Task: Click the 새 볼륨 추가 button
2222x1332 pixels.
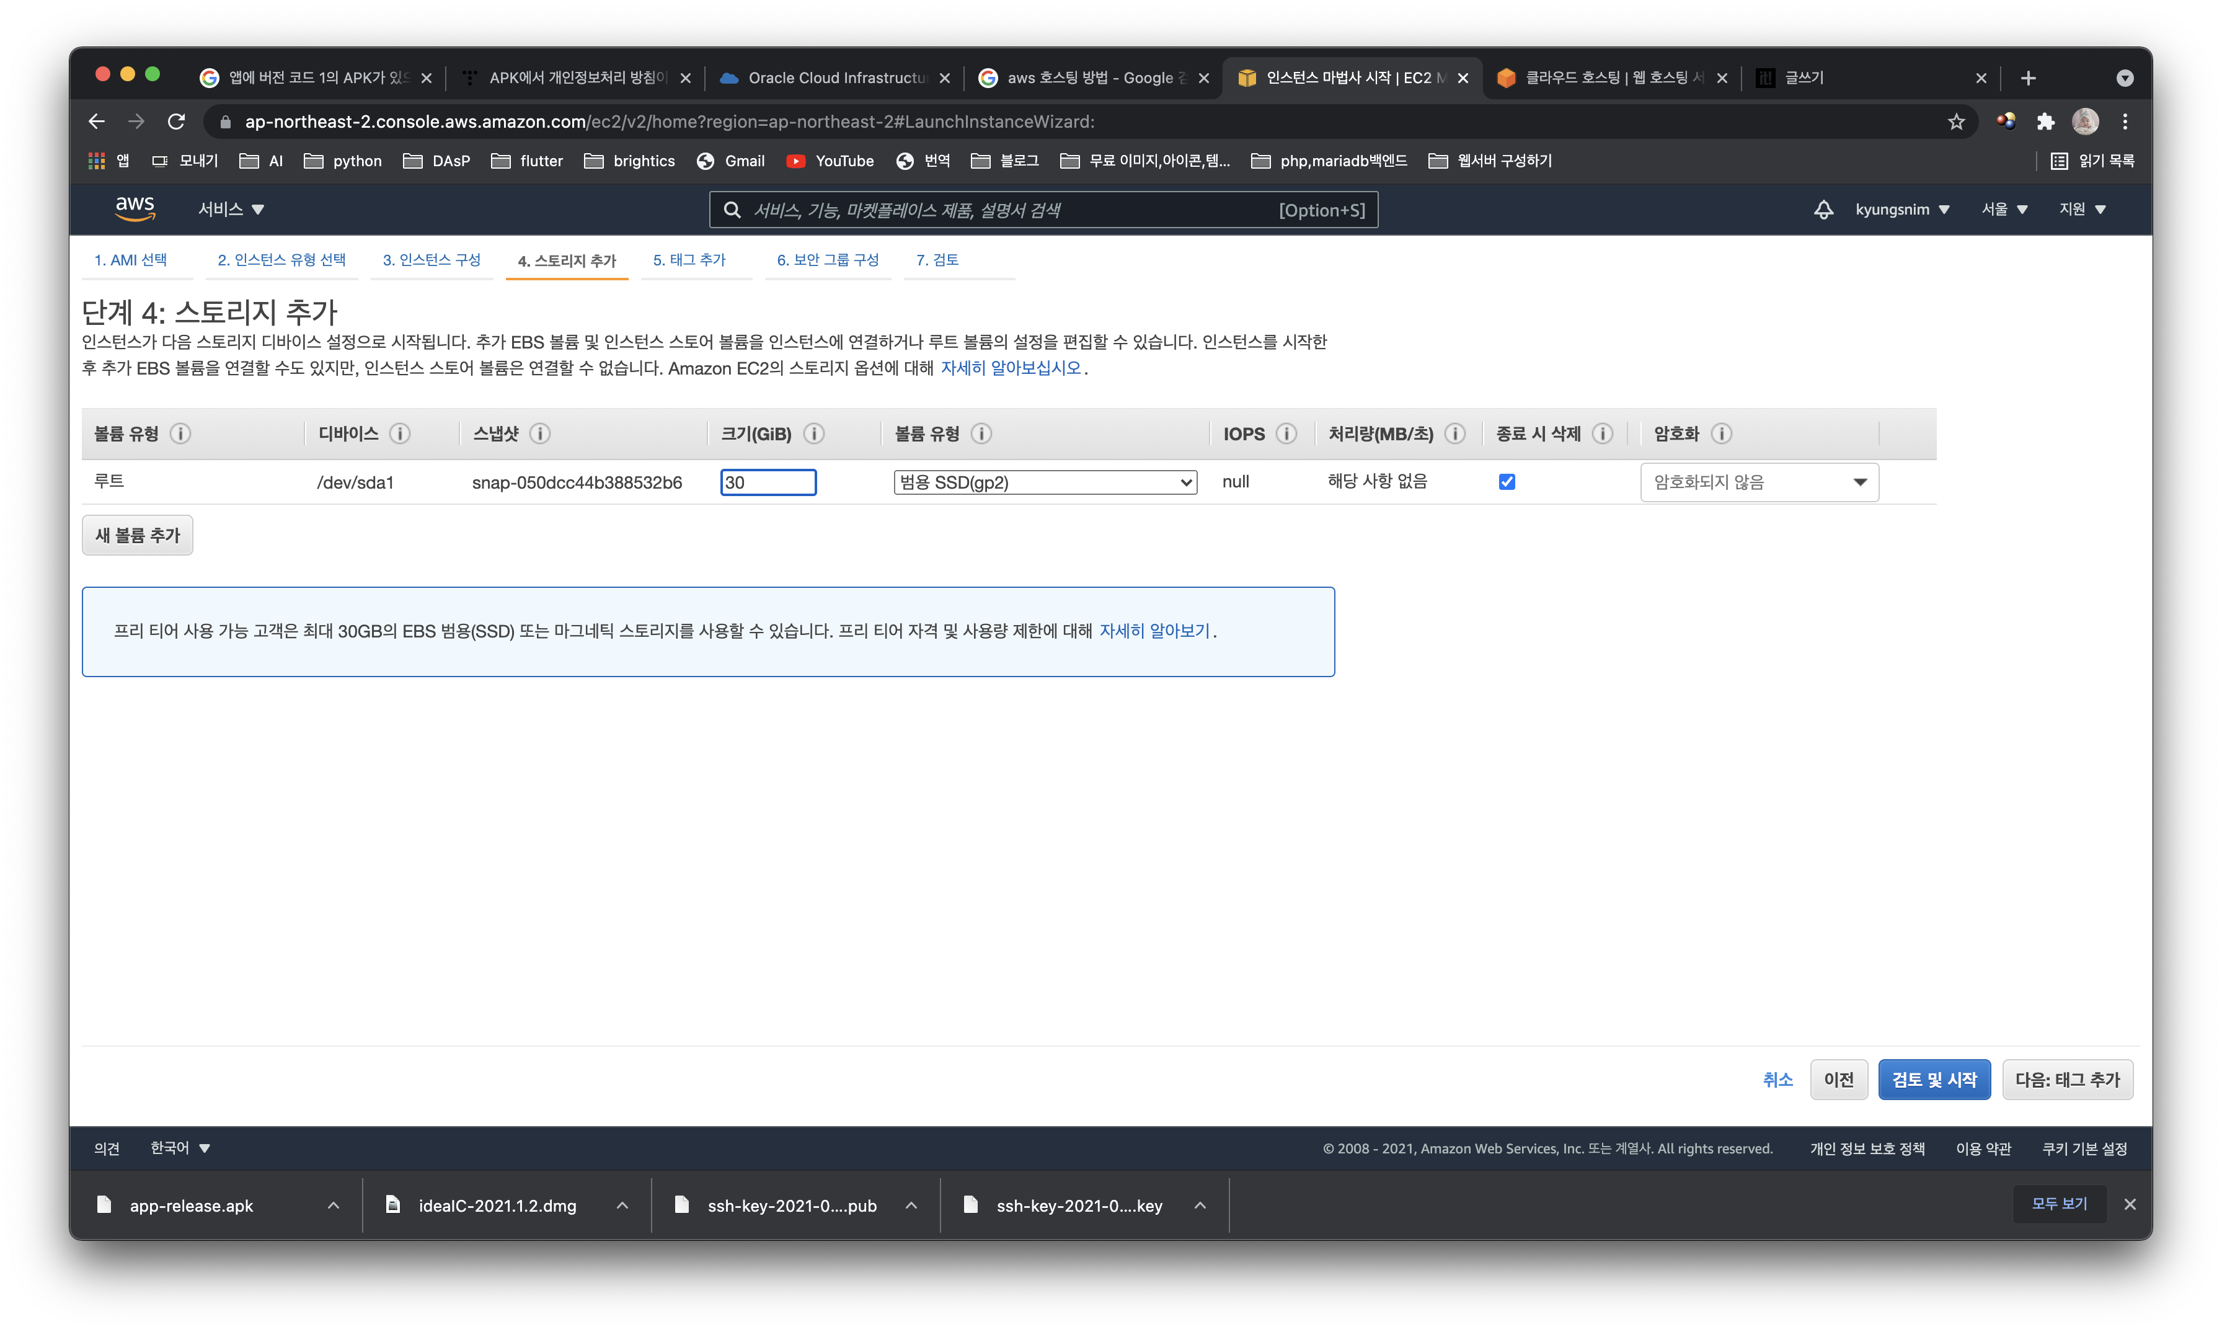Action: (x=137, y=535)
